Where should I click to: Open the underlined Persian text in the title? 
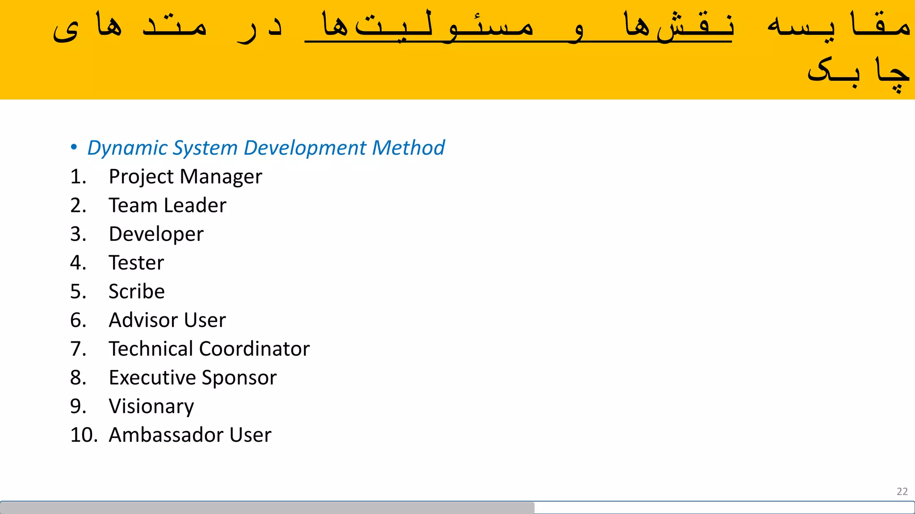[x=518, y=26]
